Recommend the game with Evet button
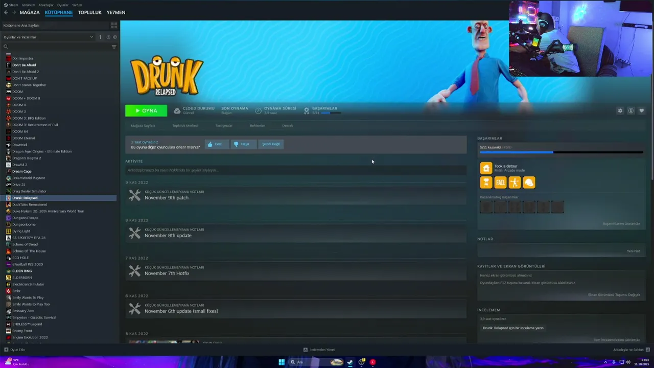654x368 pixels. 217,144
